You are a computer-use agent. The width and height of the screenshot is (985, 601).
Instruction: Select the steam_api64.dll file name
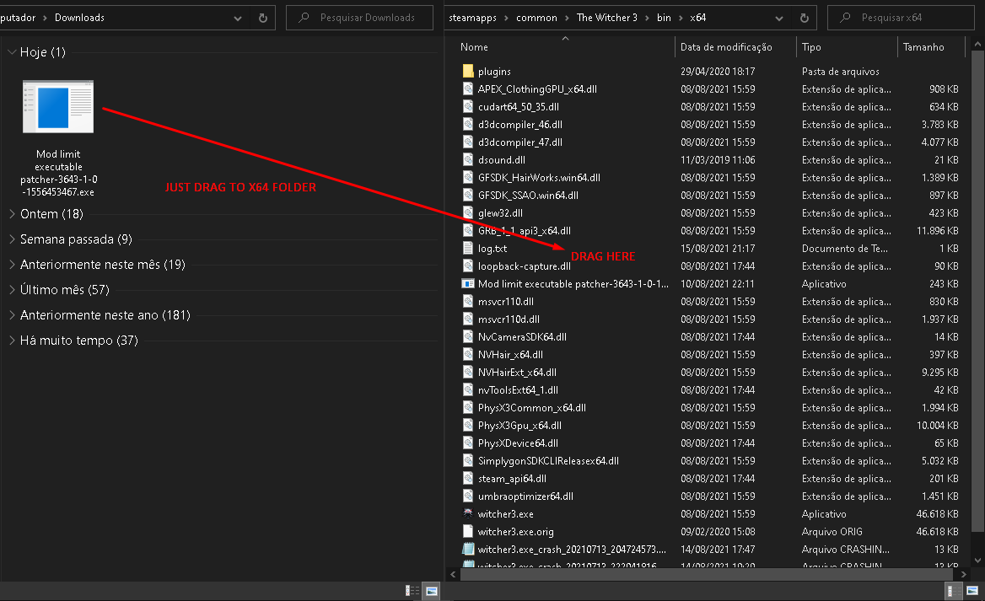[512, 478]
